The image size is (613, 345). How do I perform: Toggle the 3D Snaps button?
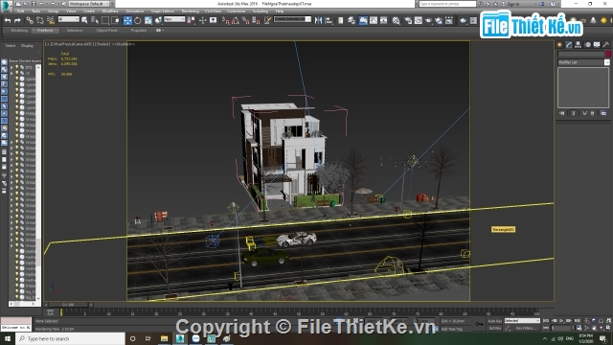pyautogui.click(x=225, y=20)
